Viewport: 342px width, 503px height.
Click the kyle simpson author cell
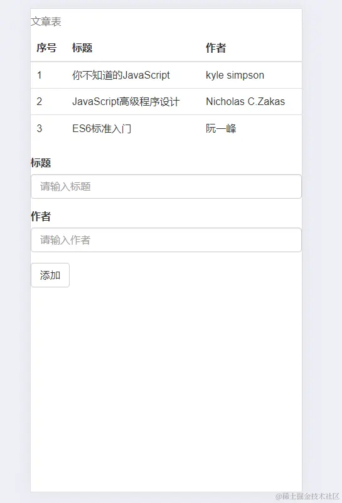click(x=235, y=75)
